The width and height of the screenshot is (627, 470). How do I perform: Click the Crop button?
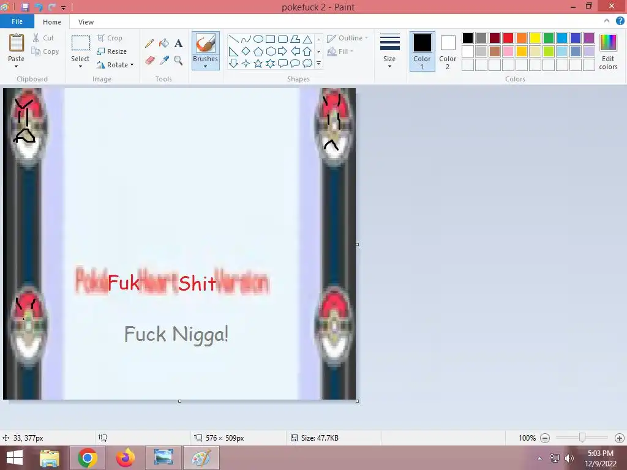pyautogui.click(x=110, y=38)
